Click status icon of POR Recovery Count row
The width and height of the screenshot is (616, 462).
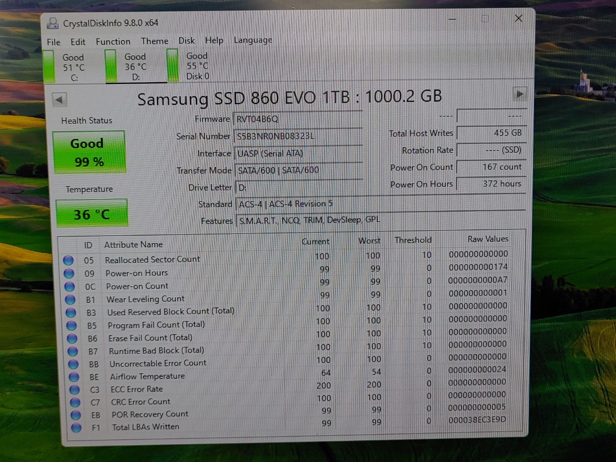click(x=76, y=415)
